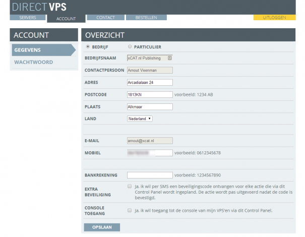The height and width of the screenshot is (237, 305).
Task: Click the empty Bankrekening input field
Action: pyautogui.click(x=150, y=175)
